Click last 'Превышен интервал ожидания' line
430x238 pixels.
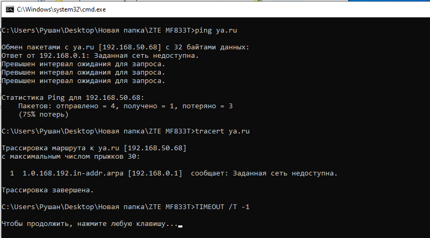pyautogui.click(x=84, y=81)
